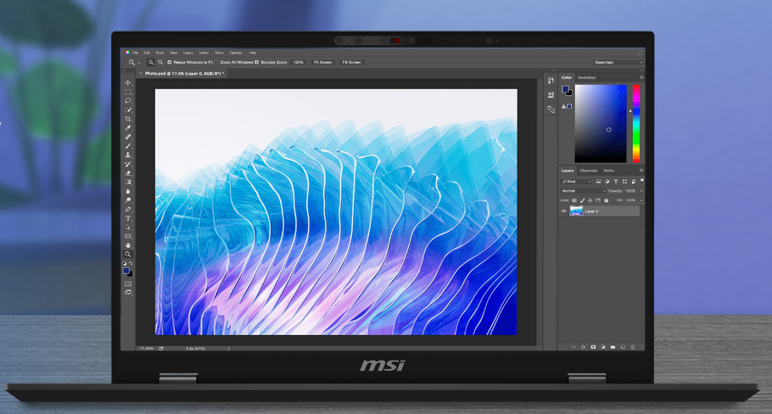Select the Clone Stamp tool
772x414 pixels.
coord(128,155)
